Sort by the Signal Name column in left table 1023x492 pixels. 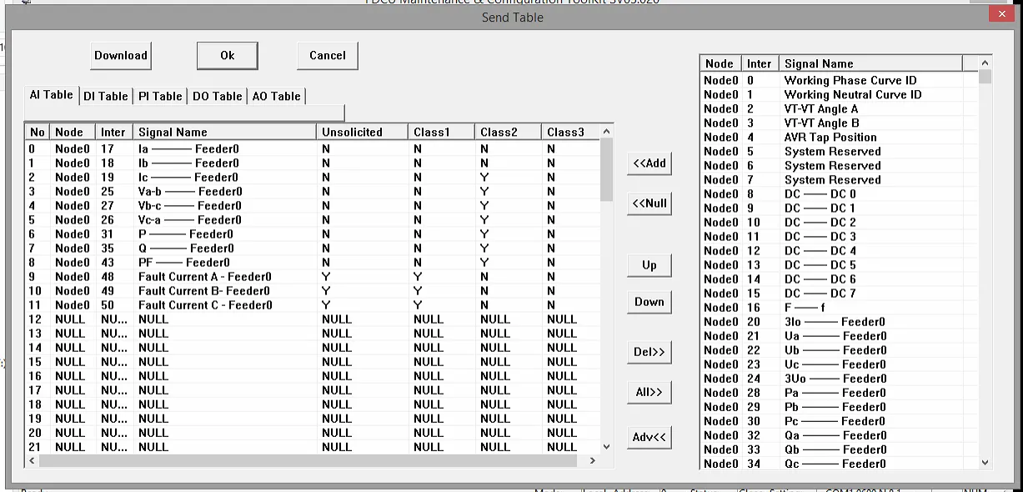225,132
